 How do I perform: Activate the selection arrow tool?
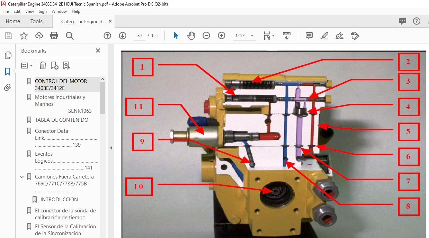[x=176, y=36]
